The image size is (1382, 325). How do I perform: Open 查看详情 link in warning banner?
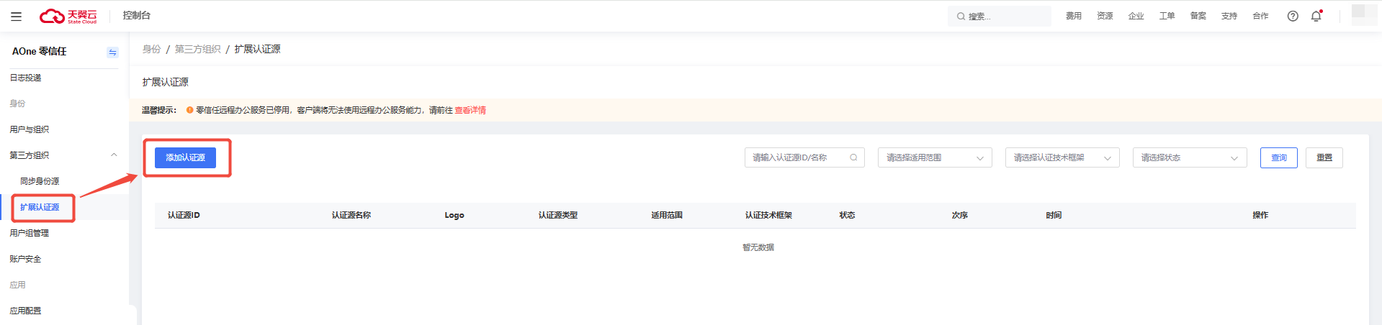[x=470, y=110]
